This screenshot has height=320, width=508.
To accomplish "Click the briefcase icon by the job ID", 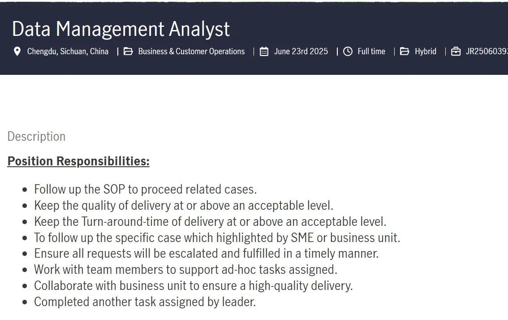I will (x=456, y=51).
